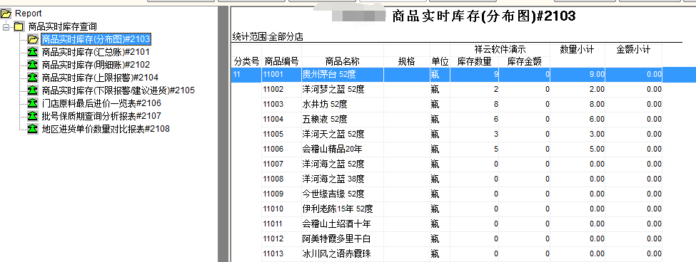The width and height of the screenshot is (696, 262).
Task: Click the 商品名称 column header
Action: pyautogui.click(x=342, y=61)
